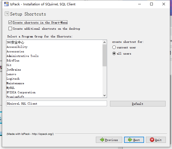Image resolution: width=172 pixels, height=149 pixels.
Task: Choose Maintenance in the list
Action: click(54, 83)
